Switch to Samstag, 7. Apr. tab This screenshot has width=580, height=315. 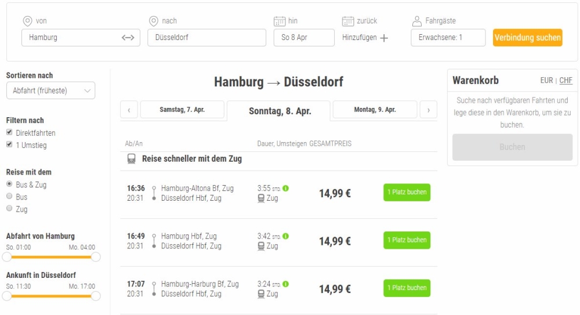[x=182, y=110]
